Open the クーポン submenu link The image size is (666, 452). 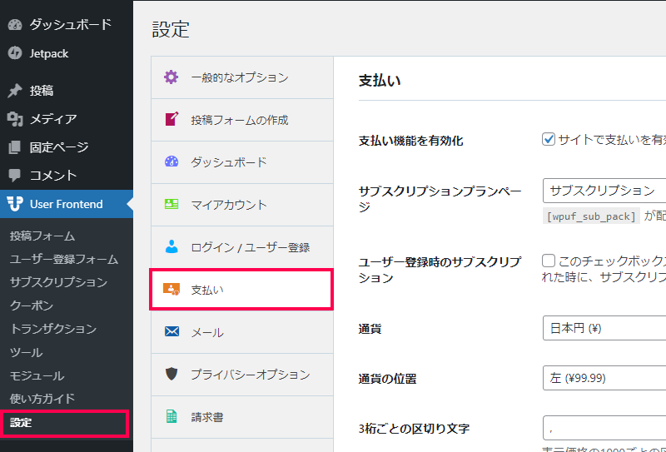pos(32,305)
